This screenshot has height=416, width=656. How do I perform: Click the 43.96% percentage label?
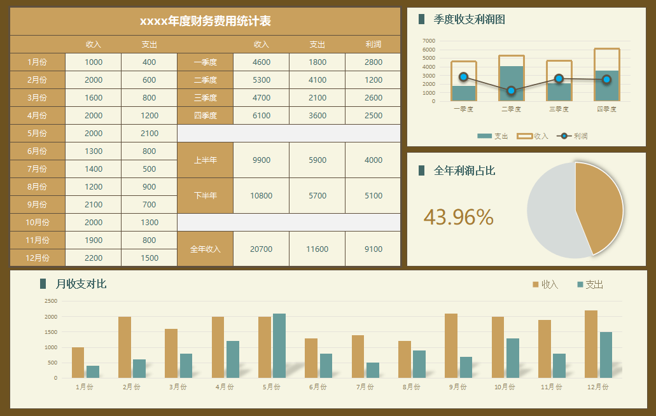(x=461, y=218)
